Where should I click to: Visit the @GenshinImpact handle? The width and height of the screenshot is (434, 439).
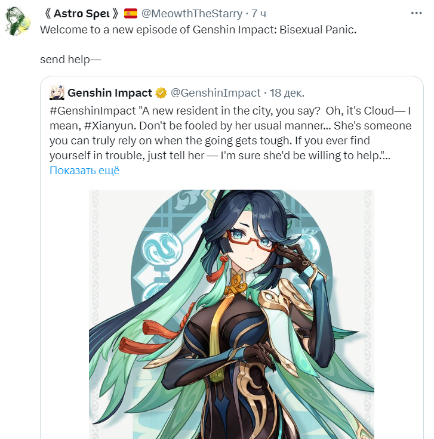(216, 93)
